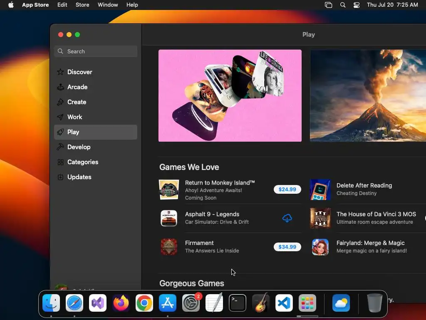426x320 pixels.
Task: Click Fairyland: Merge & Magic title
Action: [x=370, y=243]
